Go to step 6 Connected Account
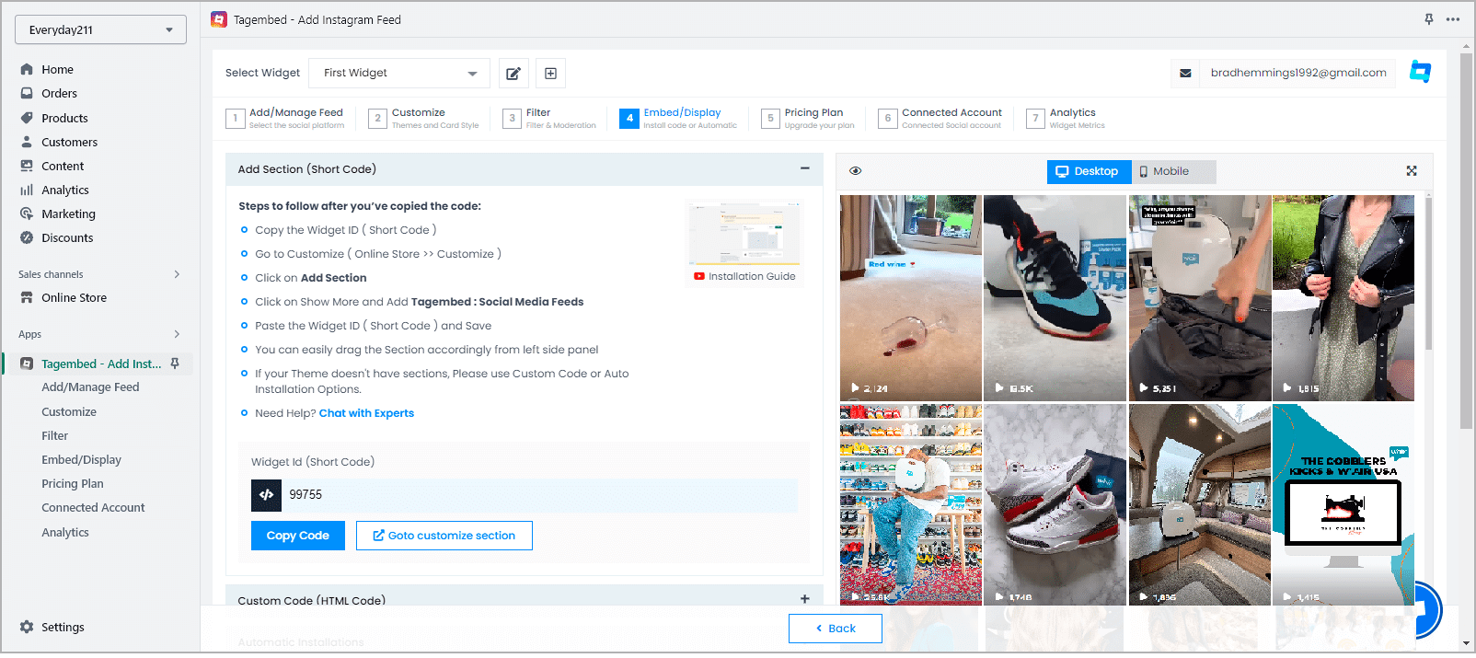 tap(940, 118)
